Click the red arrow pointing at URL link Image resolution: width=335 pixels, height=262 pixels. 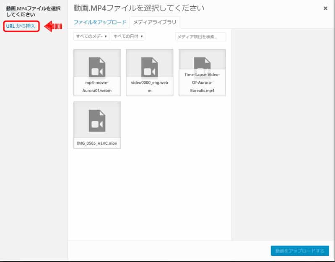click(x=53, y=26)
